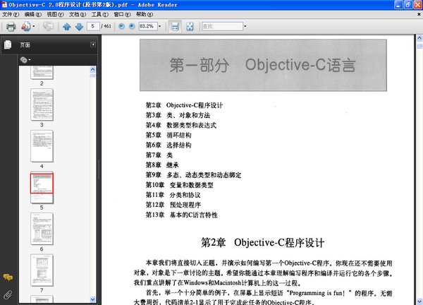Open the 窗口 menu
Screen dimensions: 423x305
(122, 14)
